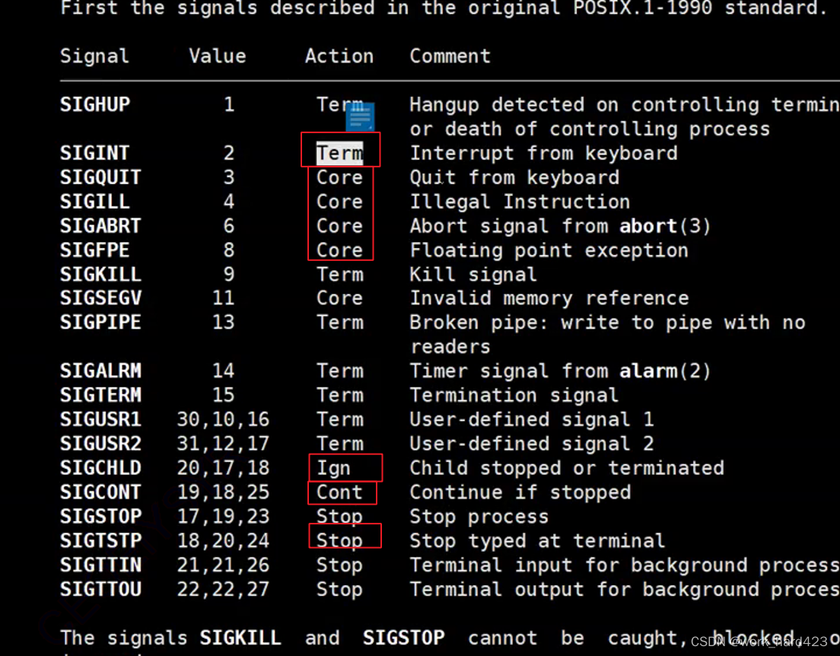Click the highlighted Term action for SIGINT

[339, 153]
